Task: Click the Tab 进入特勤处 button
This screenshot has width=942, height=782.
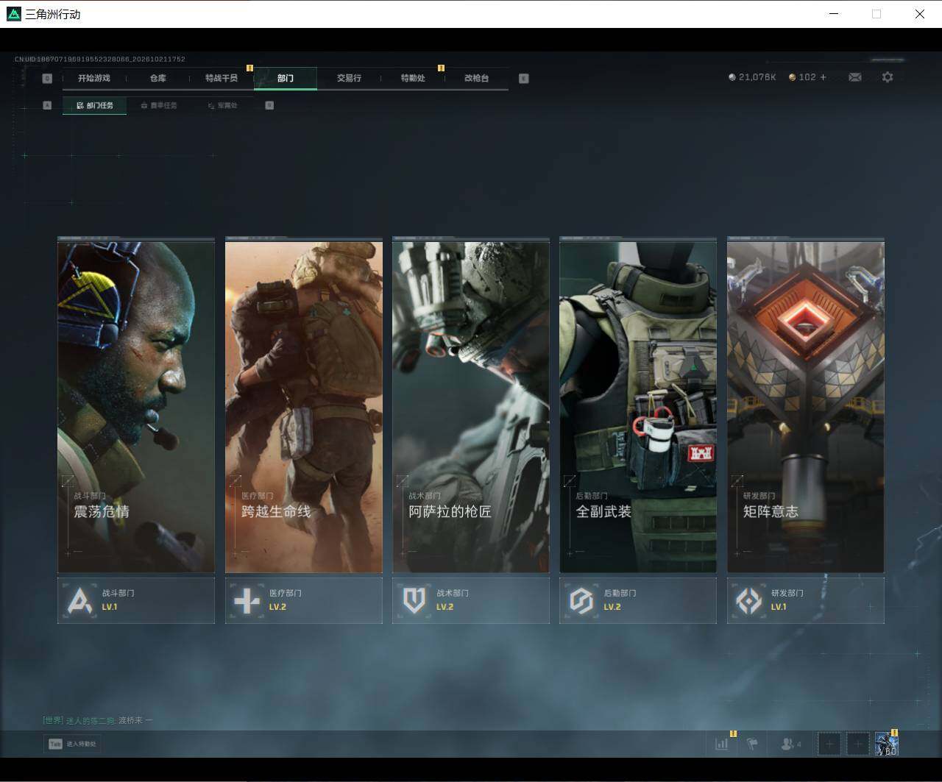Action: pos(72,744)
